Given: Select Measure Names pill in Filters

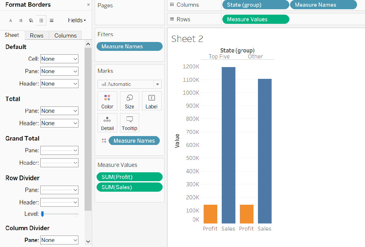Looking at the screenshot, I should pos(129,46).
